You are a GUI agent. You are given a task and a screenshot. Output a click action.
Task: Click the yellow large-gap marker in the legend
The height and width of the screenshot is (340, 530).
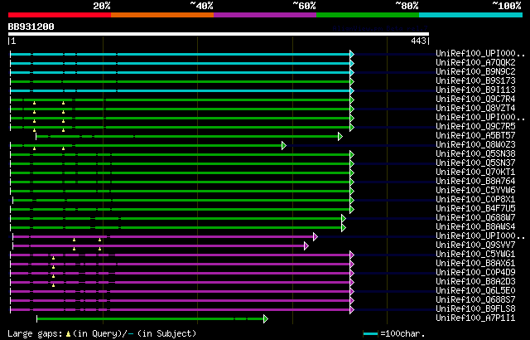click(68, 334)
